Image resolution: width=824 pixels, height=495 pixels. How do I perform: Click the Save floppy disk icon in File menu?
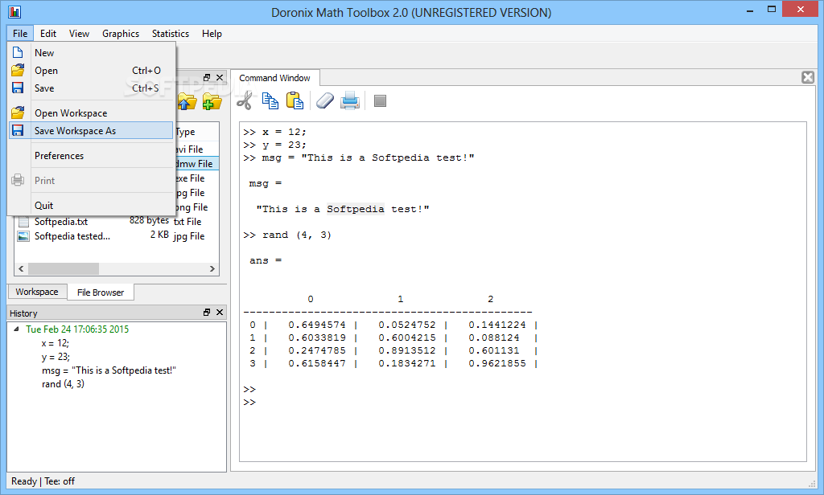tap(18, 88)
